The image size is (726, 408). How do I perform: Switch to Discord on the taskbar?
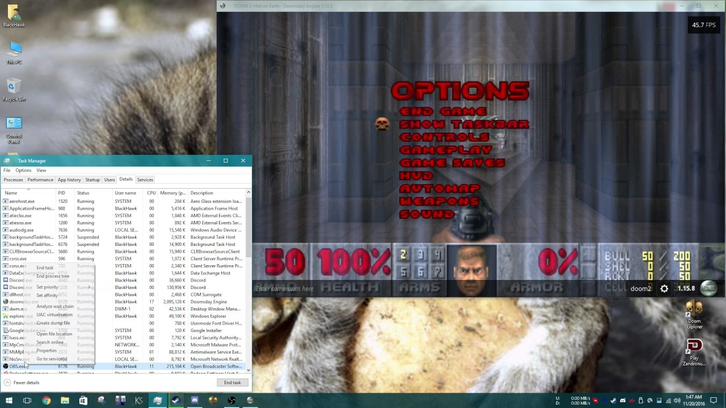tap(195, 401)
